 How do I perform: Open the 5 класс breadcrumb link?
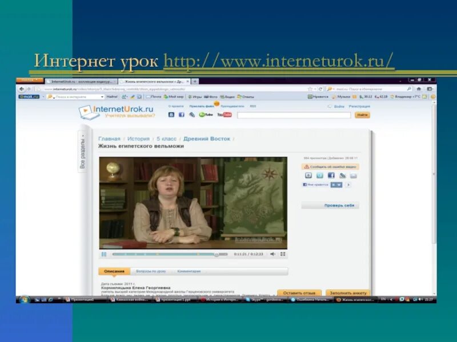pos(166,139)
